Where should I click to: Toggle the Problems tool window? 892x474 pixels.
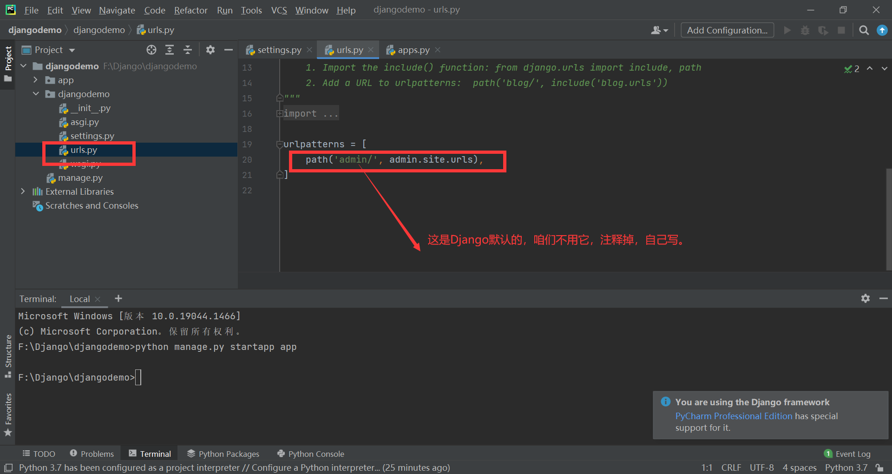coord(92,454)
